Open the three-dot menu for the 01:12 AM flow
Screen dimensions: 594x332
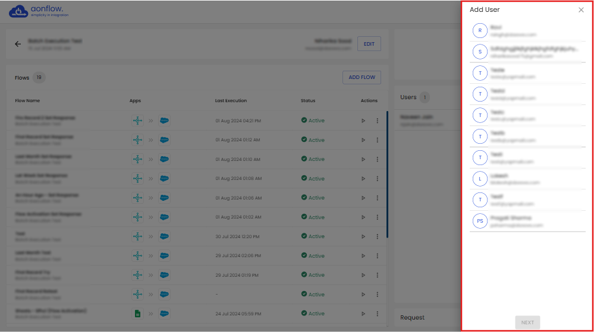[x=377, y=140]
